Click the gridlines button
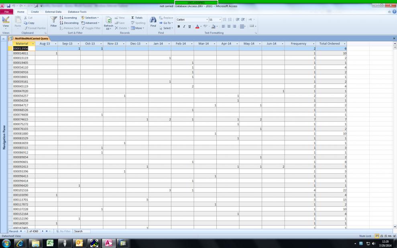Viewport: 397px width, 248px height. click(242, 26)
